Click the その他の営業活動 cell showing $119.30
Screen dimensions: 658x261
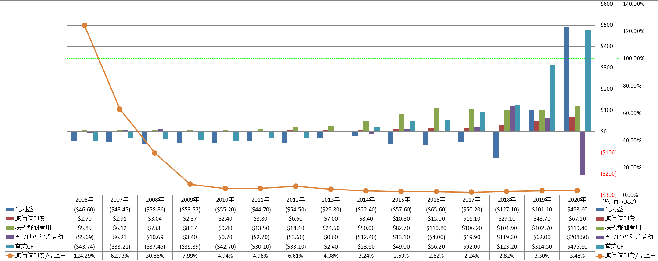507,237
